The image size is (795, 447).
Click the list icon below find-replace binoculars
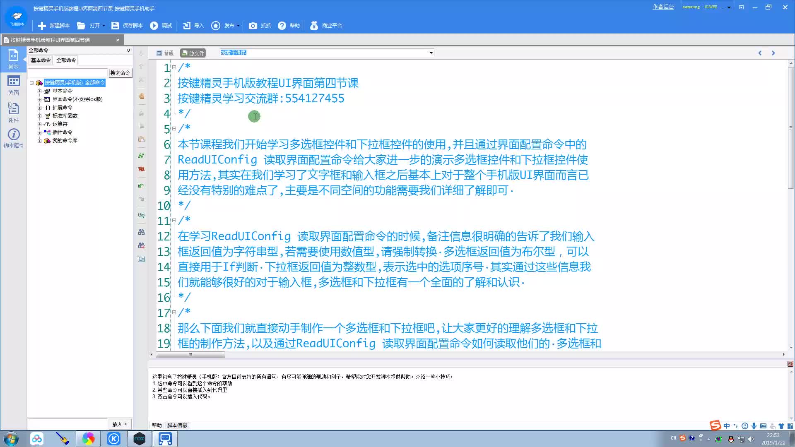[x=141, y=259]
